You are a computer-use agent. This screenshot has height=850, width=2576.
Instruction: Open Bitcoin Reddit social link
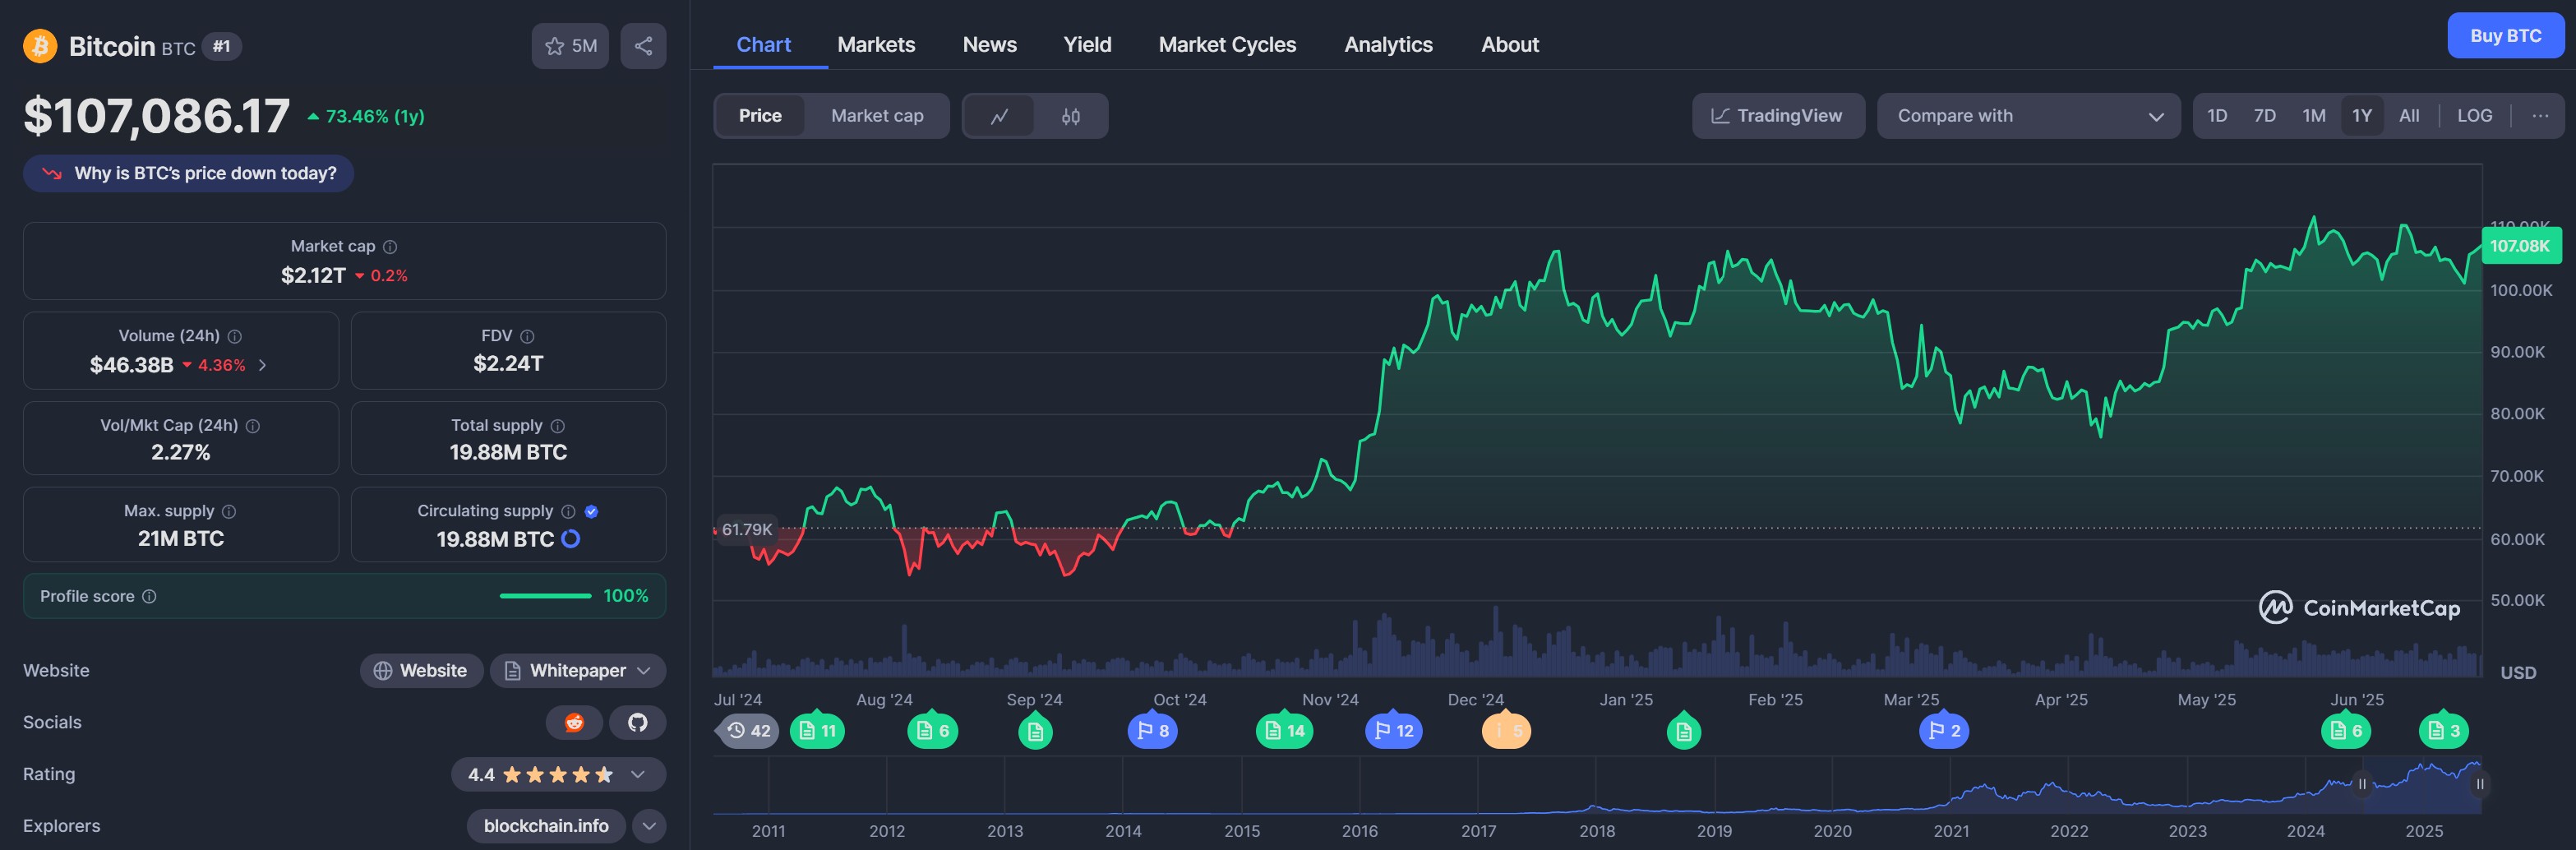tap(574, 722)
